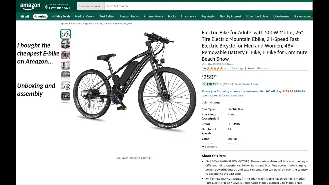The image size is (329, 185).
Task: Select the first bike thumbnail image
Action: tap(66, 34)
